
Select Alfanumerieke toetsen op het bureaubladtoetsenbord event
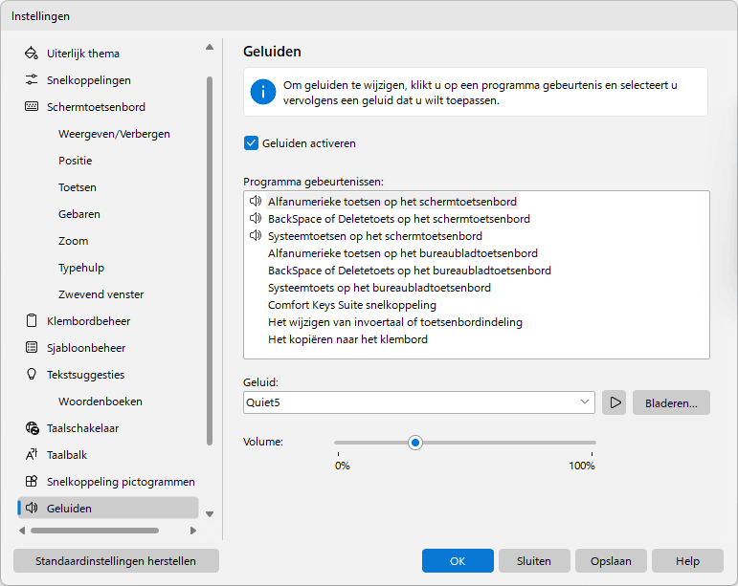coord(402,253)
